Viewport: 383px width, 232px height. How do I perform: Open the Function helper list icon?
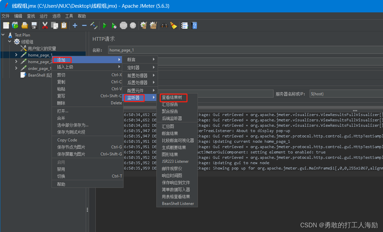[x=184, y=25]
